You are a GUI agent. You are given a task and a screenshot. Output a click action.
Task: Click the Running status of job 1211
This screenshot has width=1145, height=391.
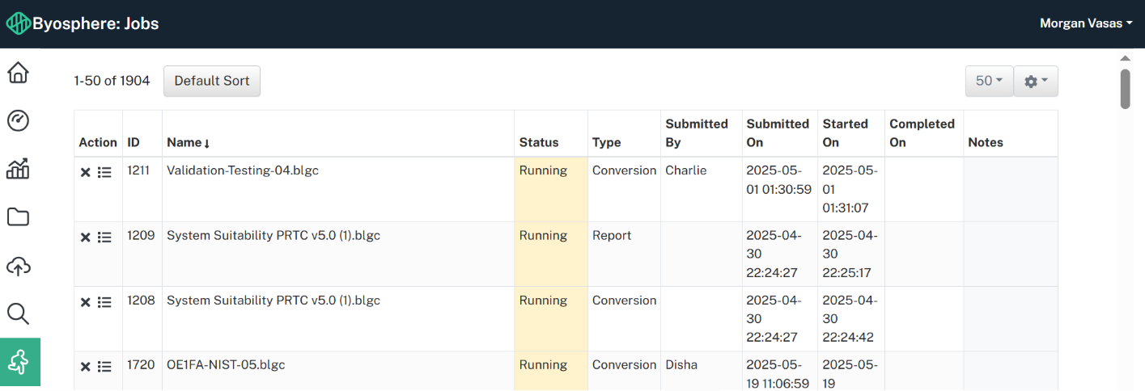(x=543, y=170)
